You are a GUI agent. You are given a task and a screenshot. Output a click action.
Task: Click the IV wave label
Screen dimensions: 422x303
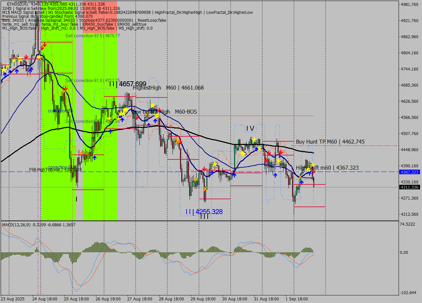pos(250,128)
